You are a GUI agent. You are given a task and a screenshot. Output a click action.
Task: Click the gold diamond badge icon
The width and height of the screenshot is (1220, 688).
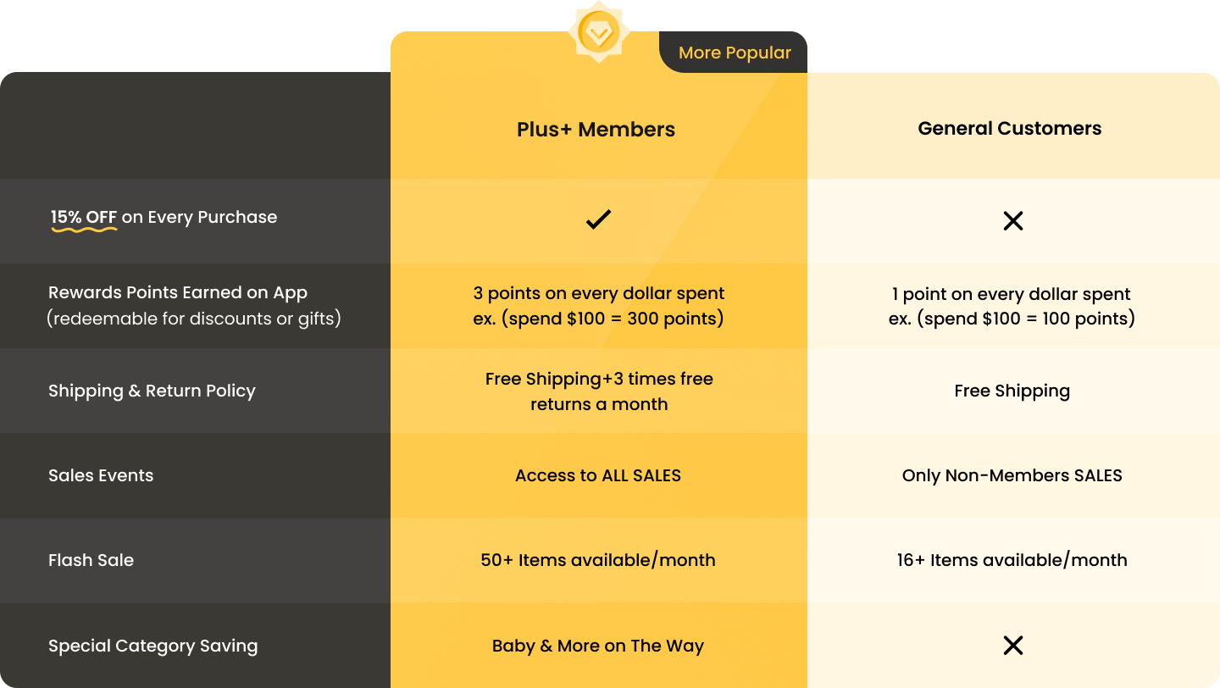(598, 34)
